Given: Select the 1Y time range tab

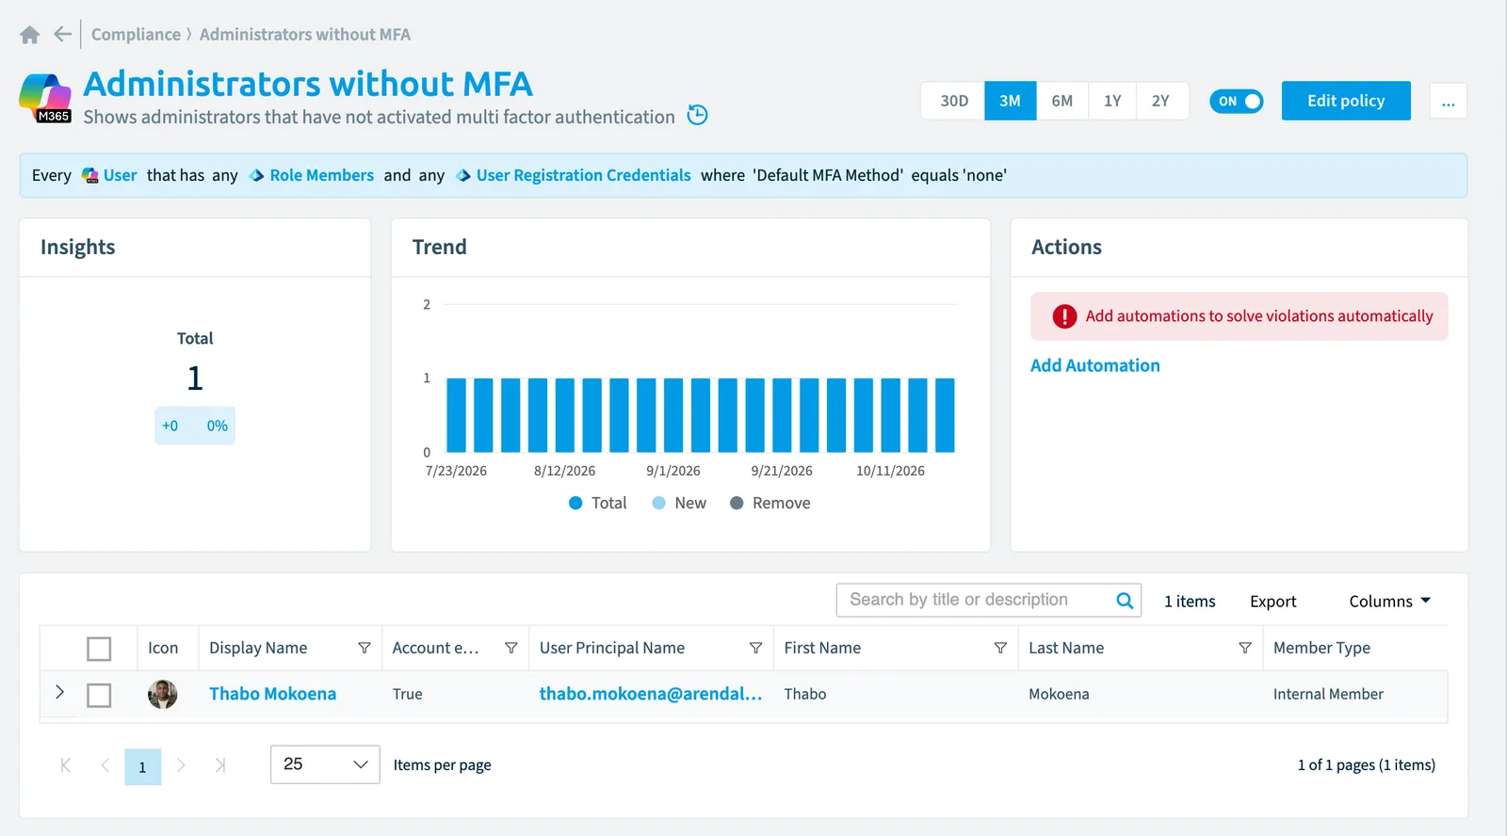Looking at the screenshot, I should pos(1112,101).
